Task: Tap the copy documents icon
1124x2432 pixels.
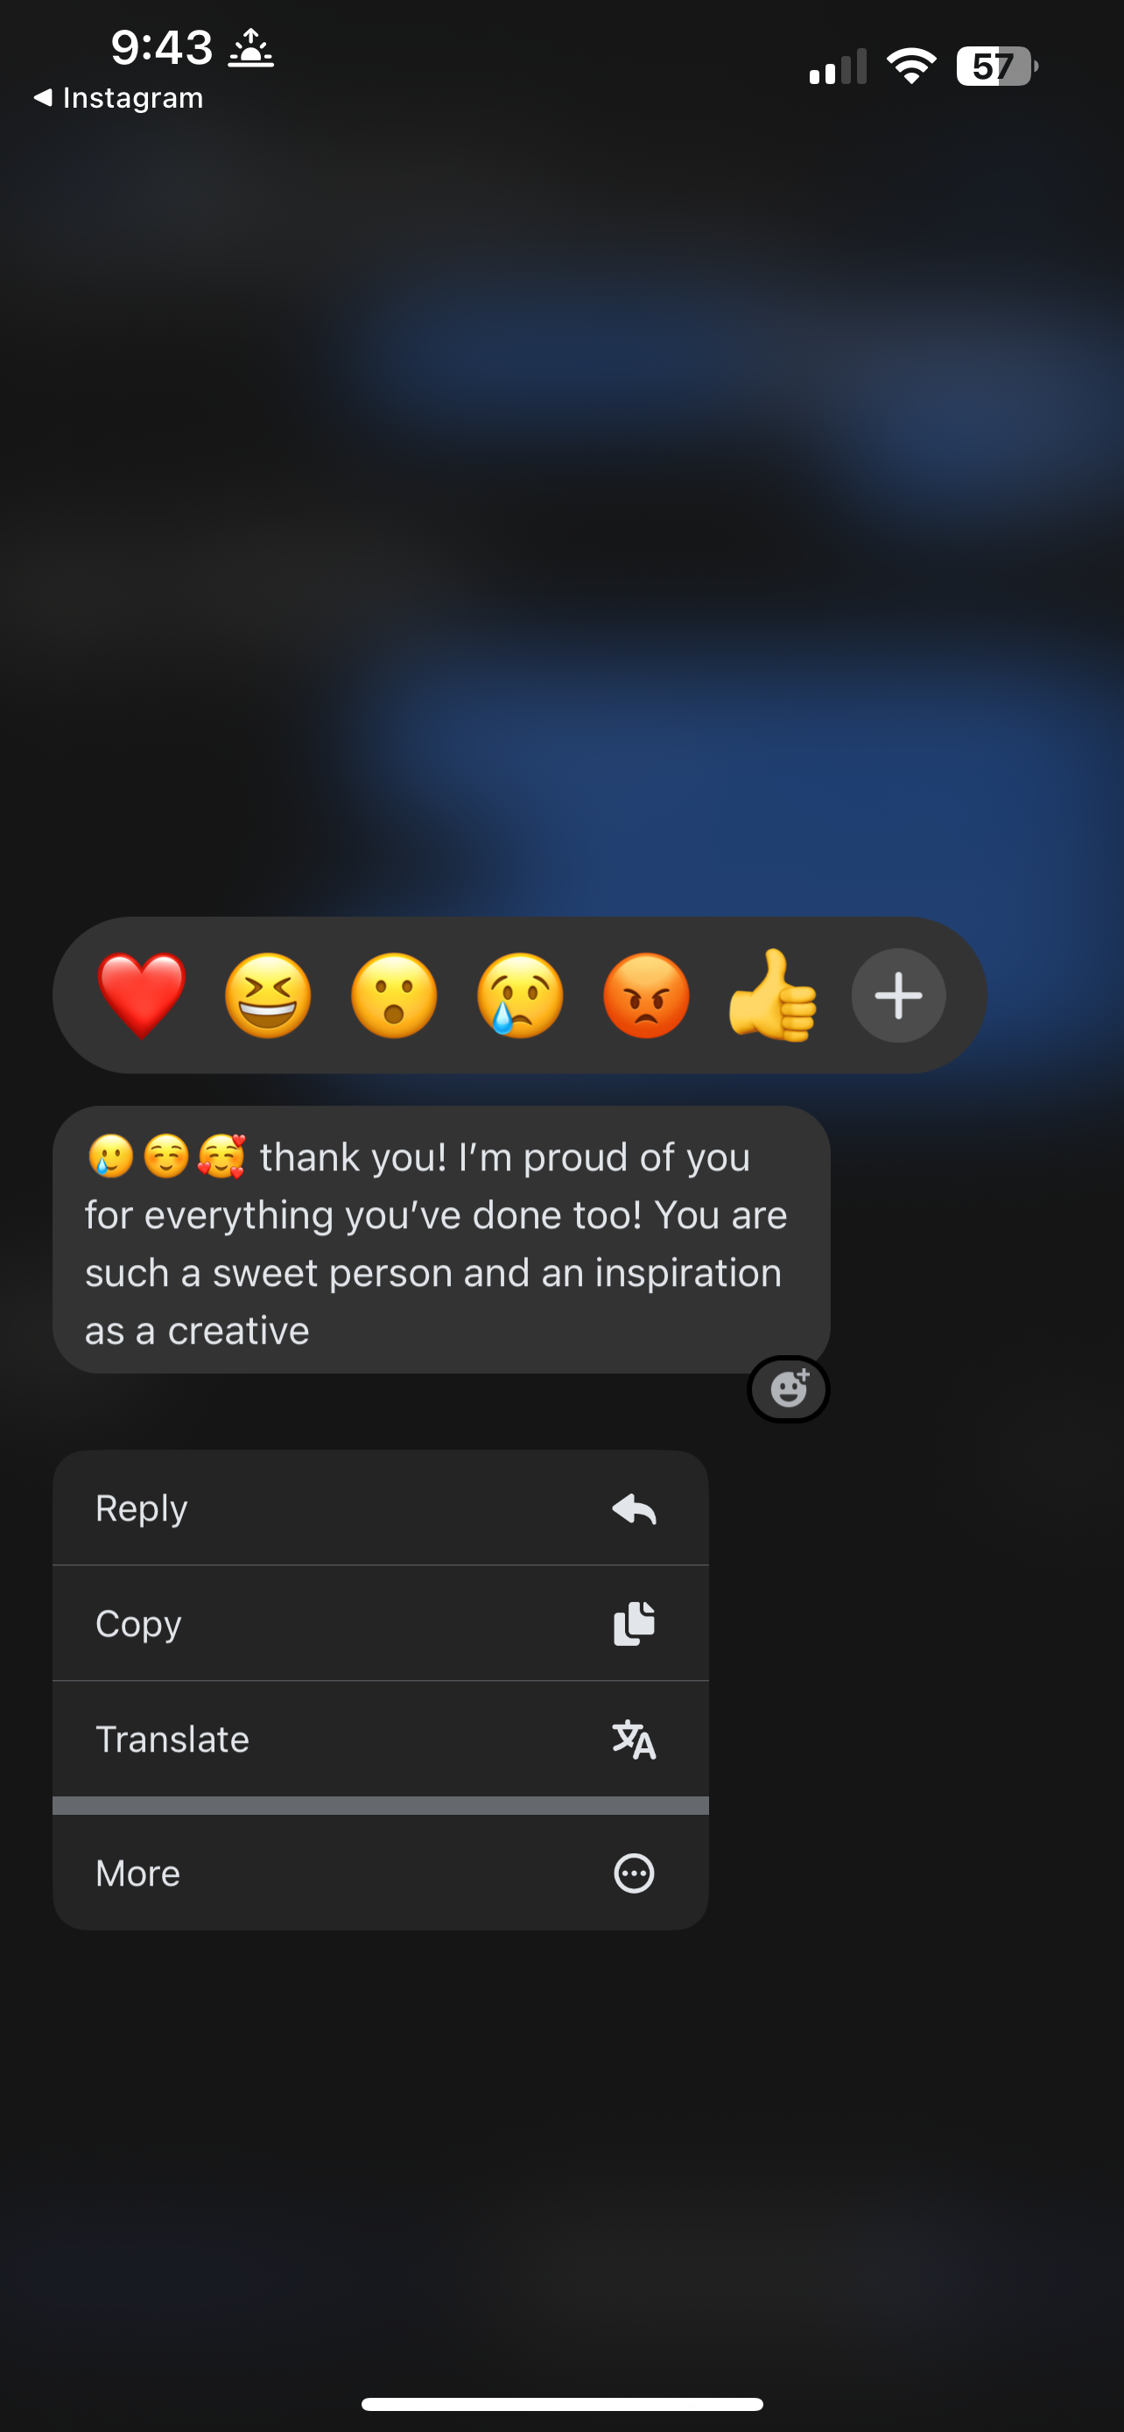Action: [634, 1624]
